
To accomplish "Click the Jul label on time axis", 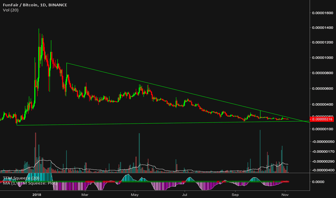I will [x=185, y=194].
